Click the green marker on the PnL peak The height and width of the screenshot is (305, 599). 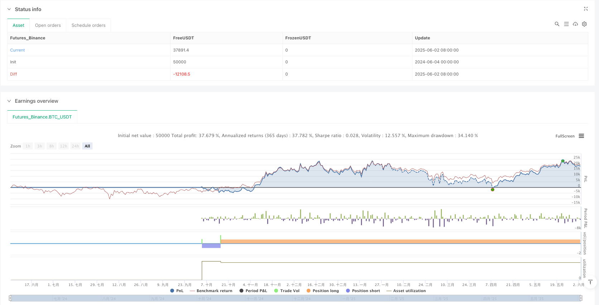563,161
